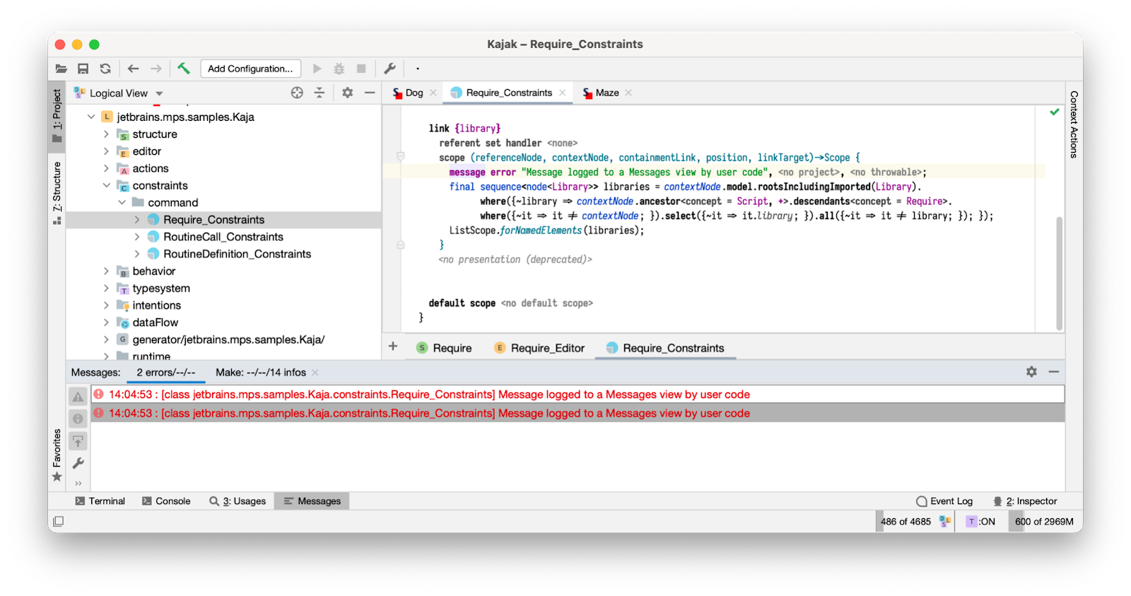Select the Require aspect tab

[444, 348]
